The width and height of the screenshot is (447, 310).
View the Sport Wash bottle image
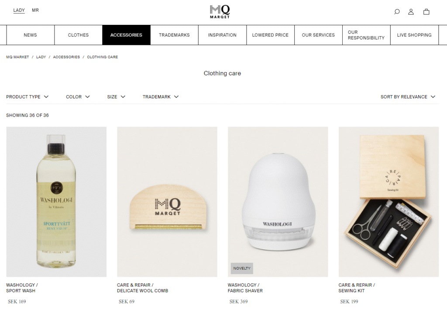pyautogui.click(x=56, y=202)
